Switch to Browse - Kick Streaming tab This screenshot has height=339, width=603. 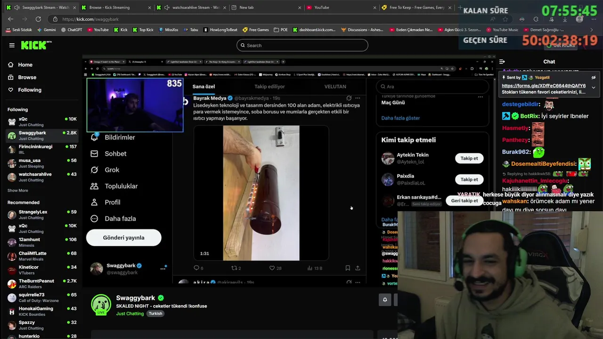(115, 8)
